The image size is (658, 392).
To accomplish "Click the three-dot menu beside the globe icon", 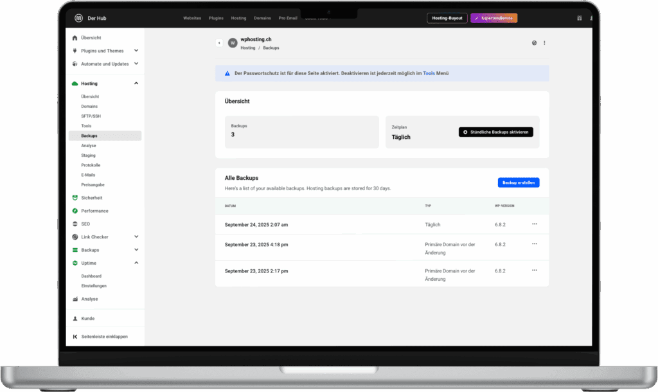I will click(544, 42).
